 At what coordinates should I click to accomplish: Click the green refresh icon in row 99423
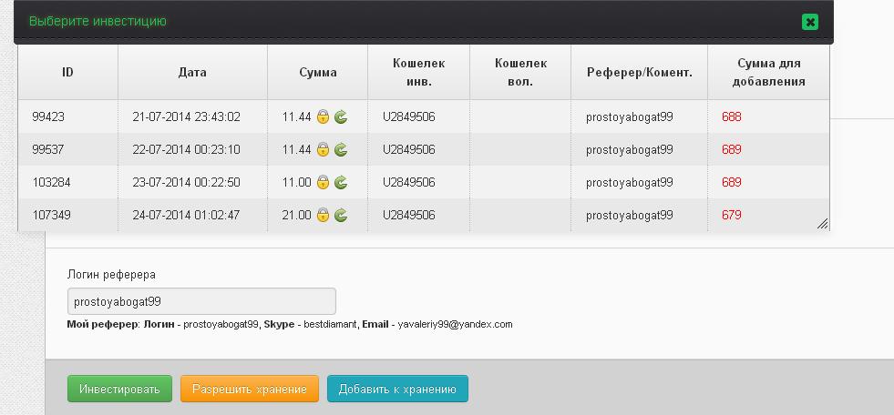341,116
